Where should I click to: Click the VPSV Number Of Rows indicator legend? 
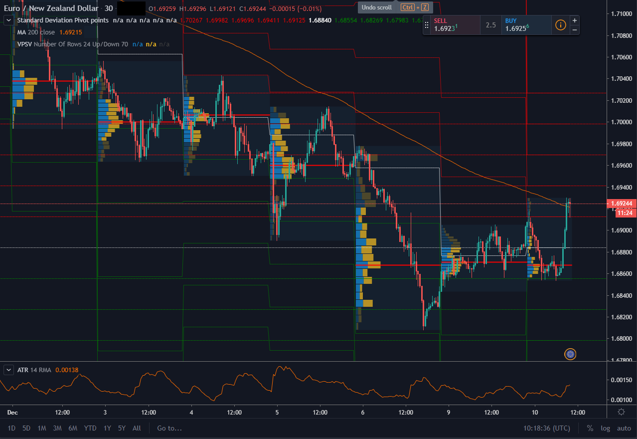point(73,44)
